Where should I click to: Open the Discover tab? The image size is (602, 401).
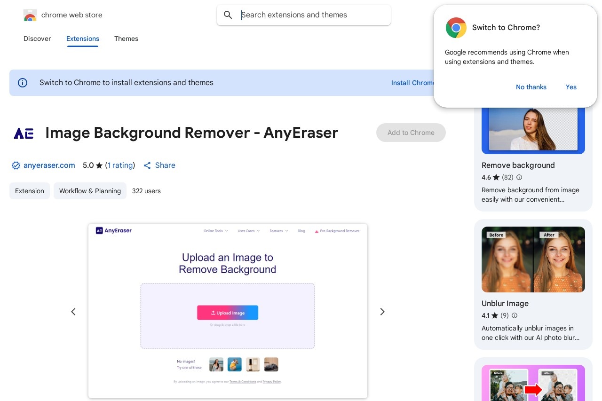tap(37, 39)
